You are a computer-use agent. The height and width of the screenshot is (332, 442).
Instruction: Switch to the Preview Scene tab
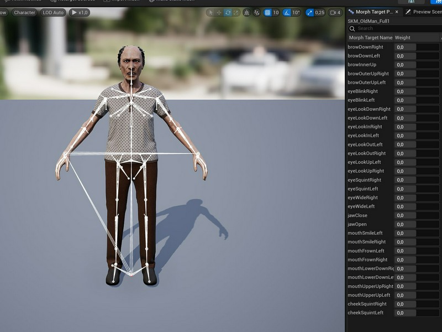tap(423, 12)
